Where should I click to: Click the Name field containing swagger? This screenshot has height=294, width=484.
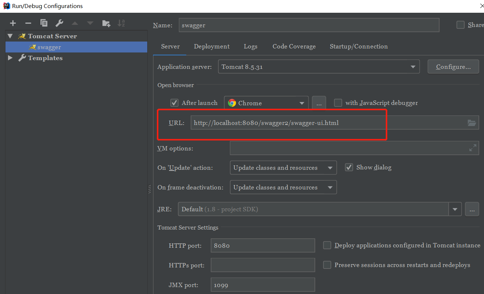[x=309, y=25]
